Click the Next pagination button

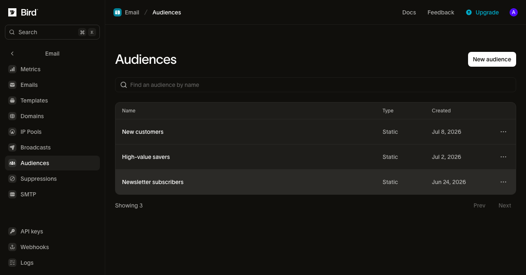point(505,205)
